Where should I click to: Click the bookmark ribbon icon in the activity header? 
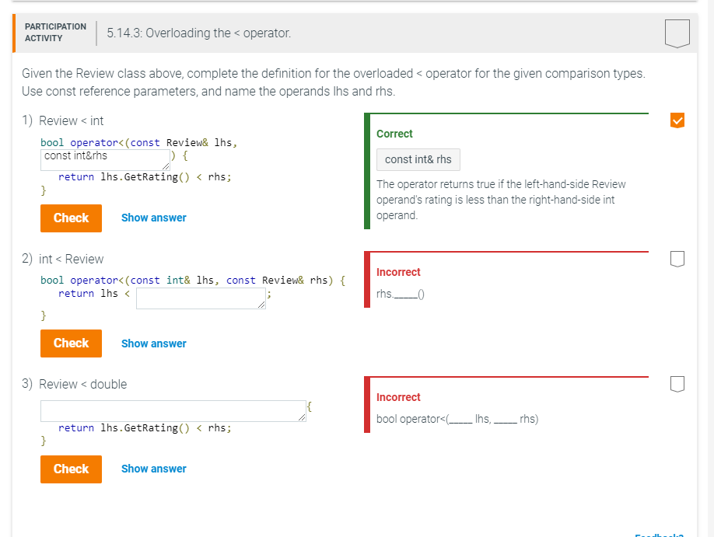coord(677,33)
